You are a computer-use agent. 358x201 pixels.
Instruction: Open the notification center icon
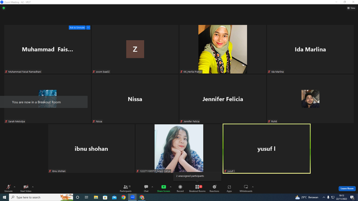(352, 197)
